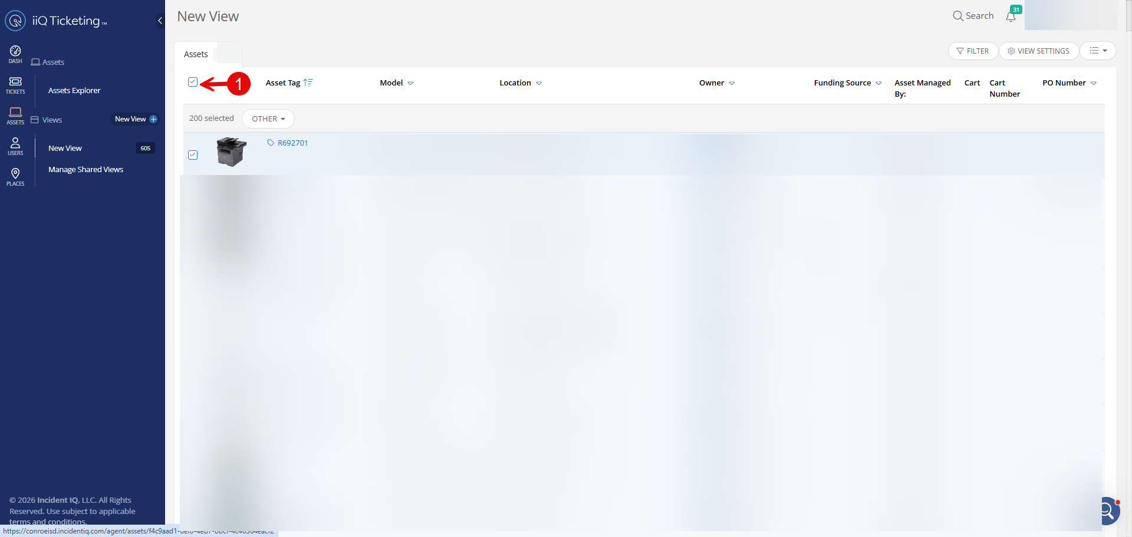Image resolution: width=1132 pixels, height=537 pixels.
Task: Click the tag icon beside R692701
Action: (x=271, y=143)
